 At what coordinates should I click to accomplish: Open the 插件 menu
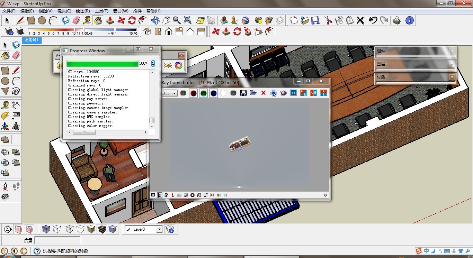pyautogui.click(x=137, y=11)
